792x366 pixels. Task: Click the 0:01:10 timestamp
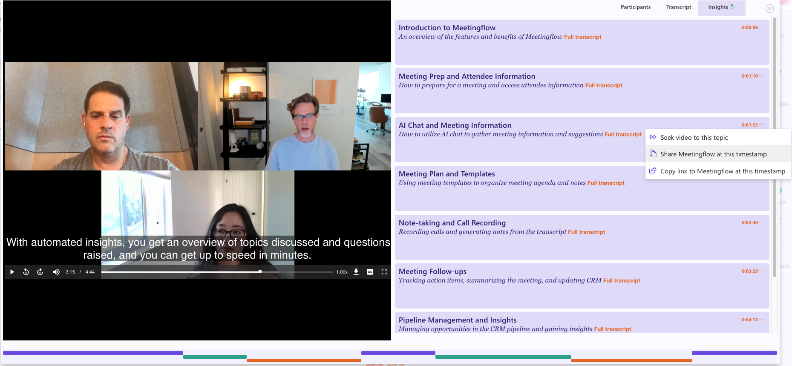coord(750,76)
